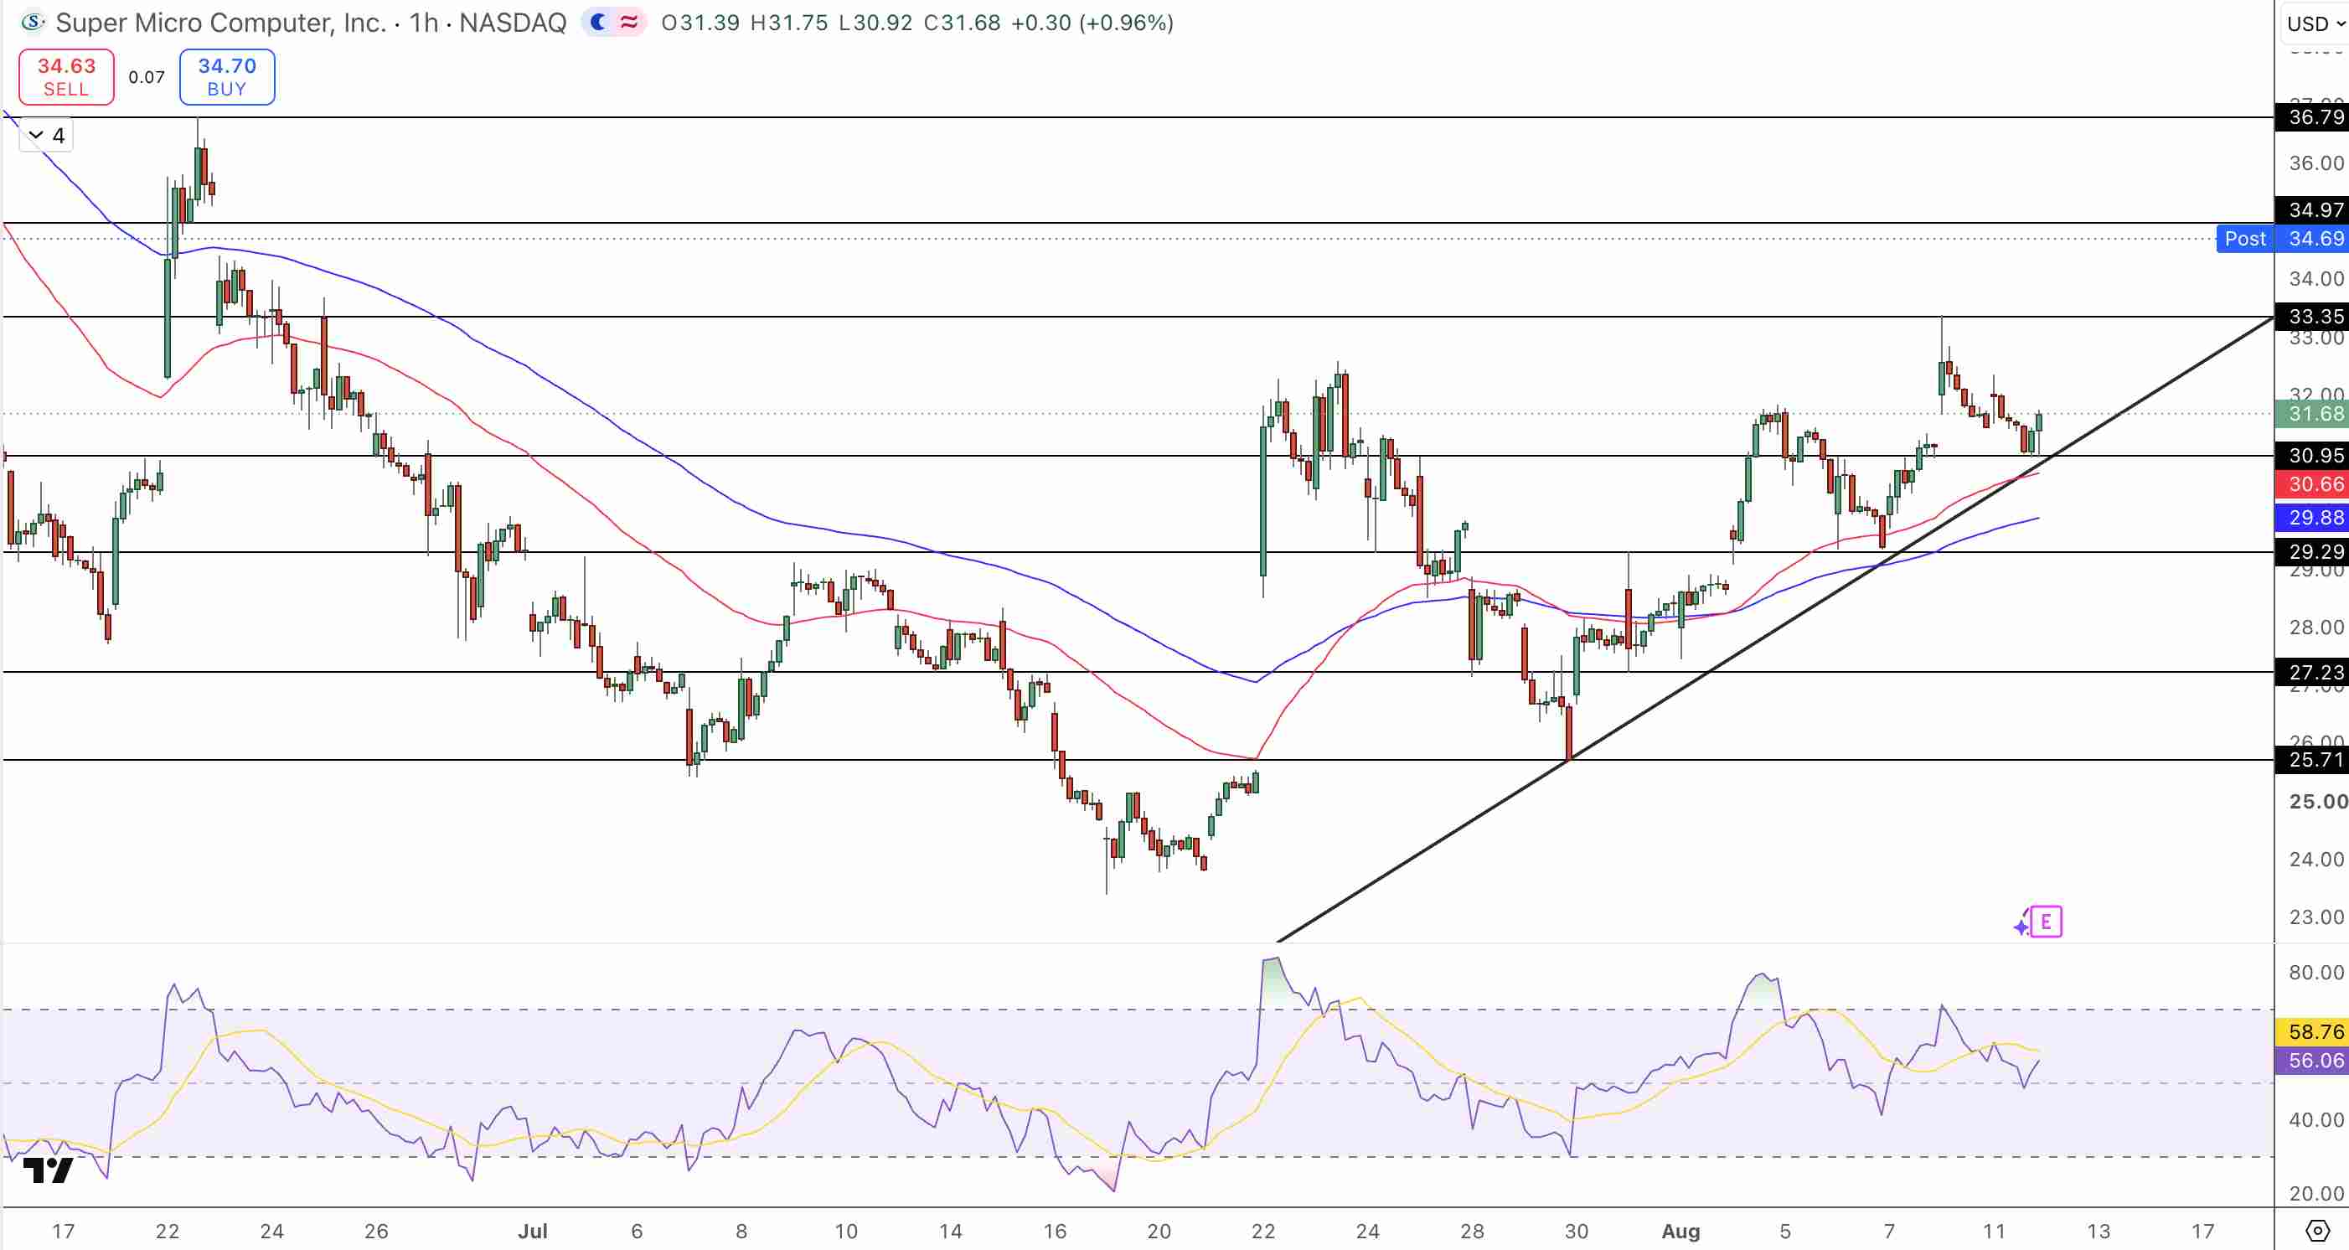Click the Super Micro Computer, Inc. title text
This screenshot has height=1250, width=2349.
pyautogui.click(x=220, y=22)
